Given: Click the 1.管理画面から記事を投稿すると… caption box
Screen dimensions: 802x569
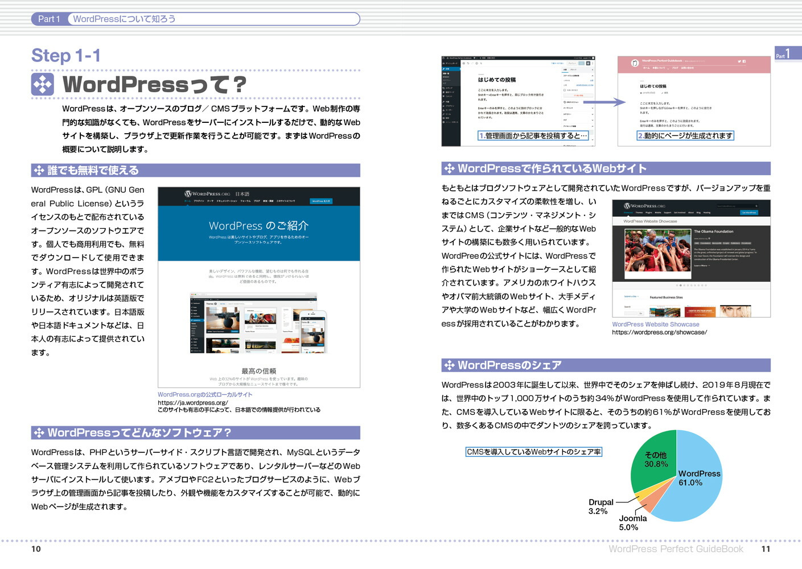Looking at the screenshot, I should pyautogui.click(x=533, y=136).
